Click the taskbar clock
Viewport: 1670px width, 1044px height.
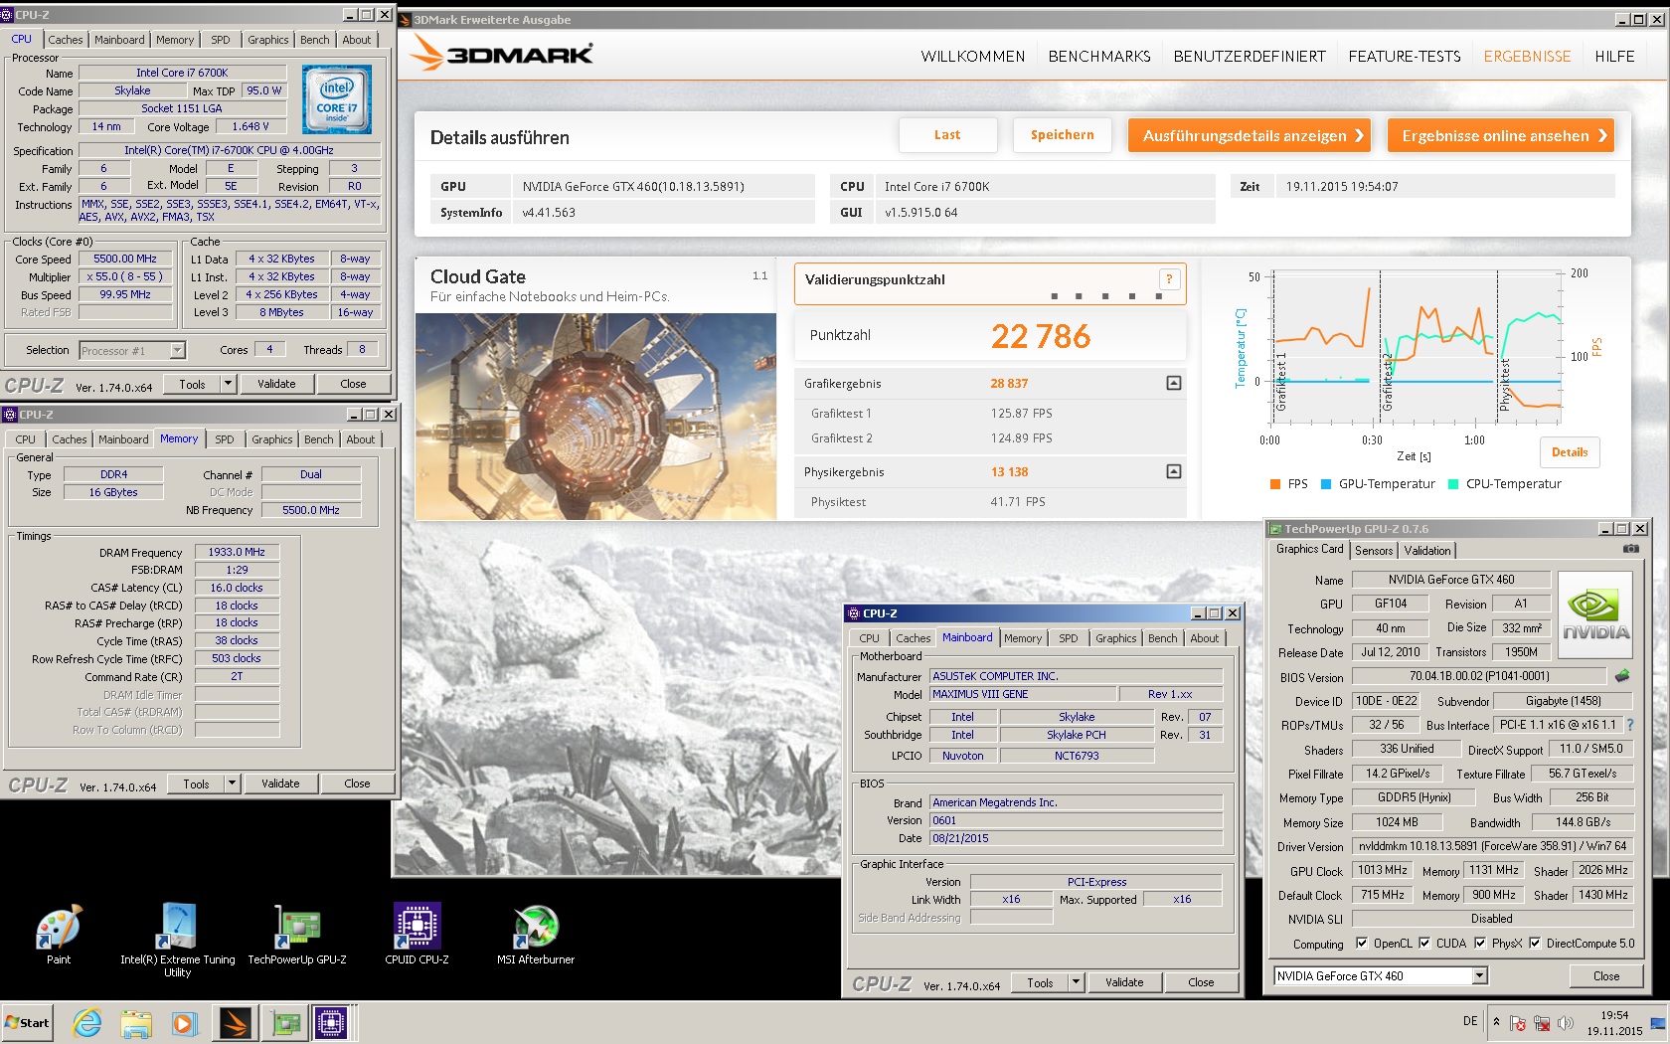(1614, 1023)
